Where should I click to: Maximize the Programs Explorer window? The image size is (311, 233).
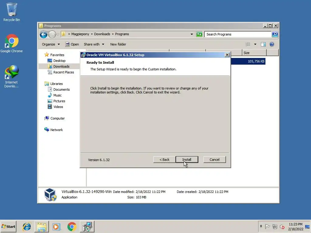(x=270, y=26)
